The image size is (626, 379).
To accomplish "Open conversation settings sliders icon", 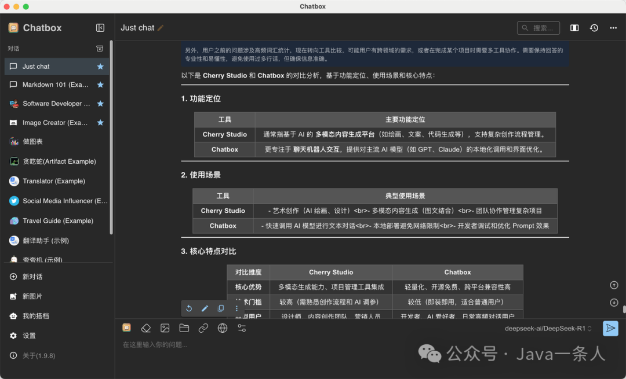I will point(242,328).
